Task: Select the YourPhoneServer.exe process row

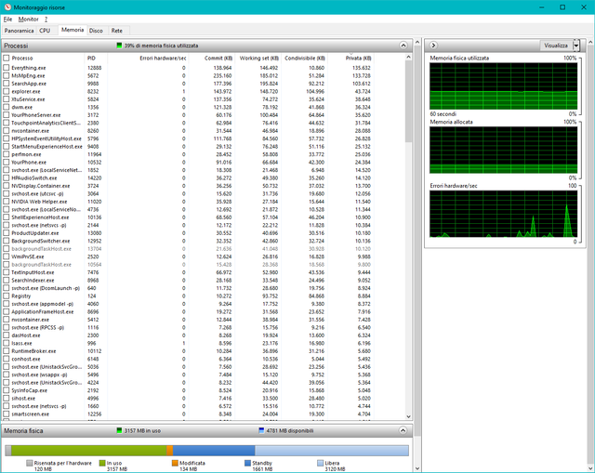Action: pyautogui.click(x=189, y=115)
